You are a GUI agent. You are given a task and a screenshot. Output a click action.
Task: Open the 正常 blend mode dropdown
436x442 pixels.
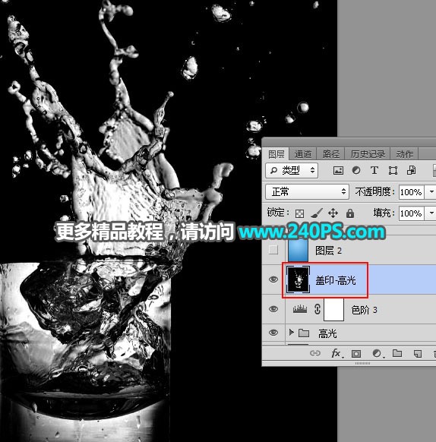click(x=307, y=191)
